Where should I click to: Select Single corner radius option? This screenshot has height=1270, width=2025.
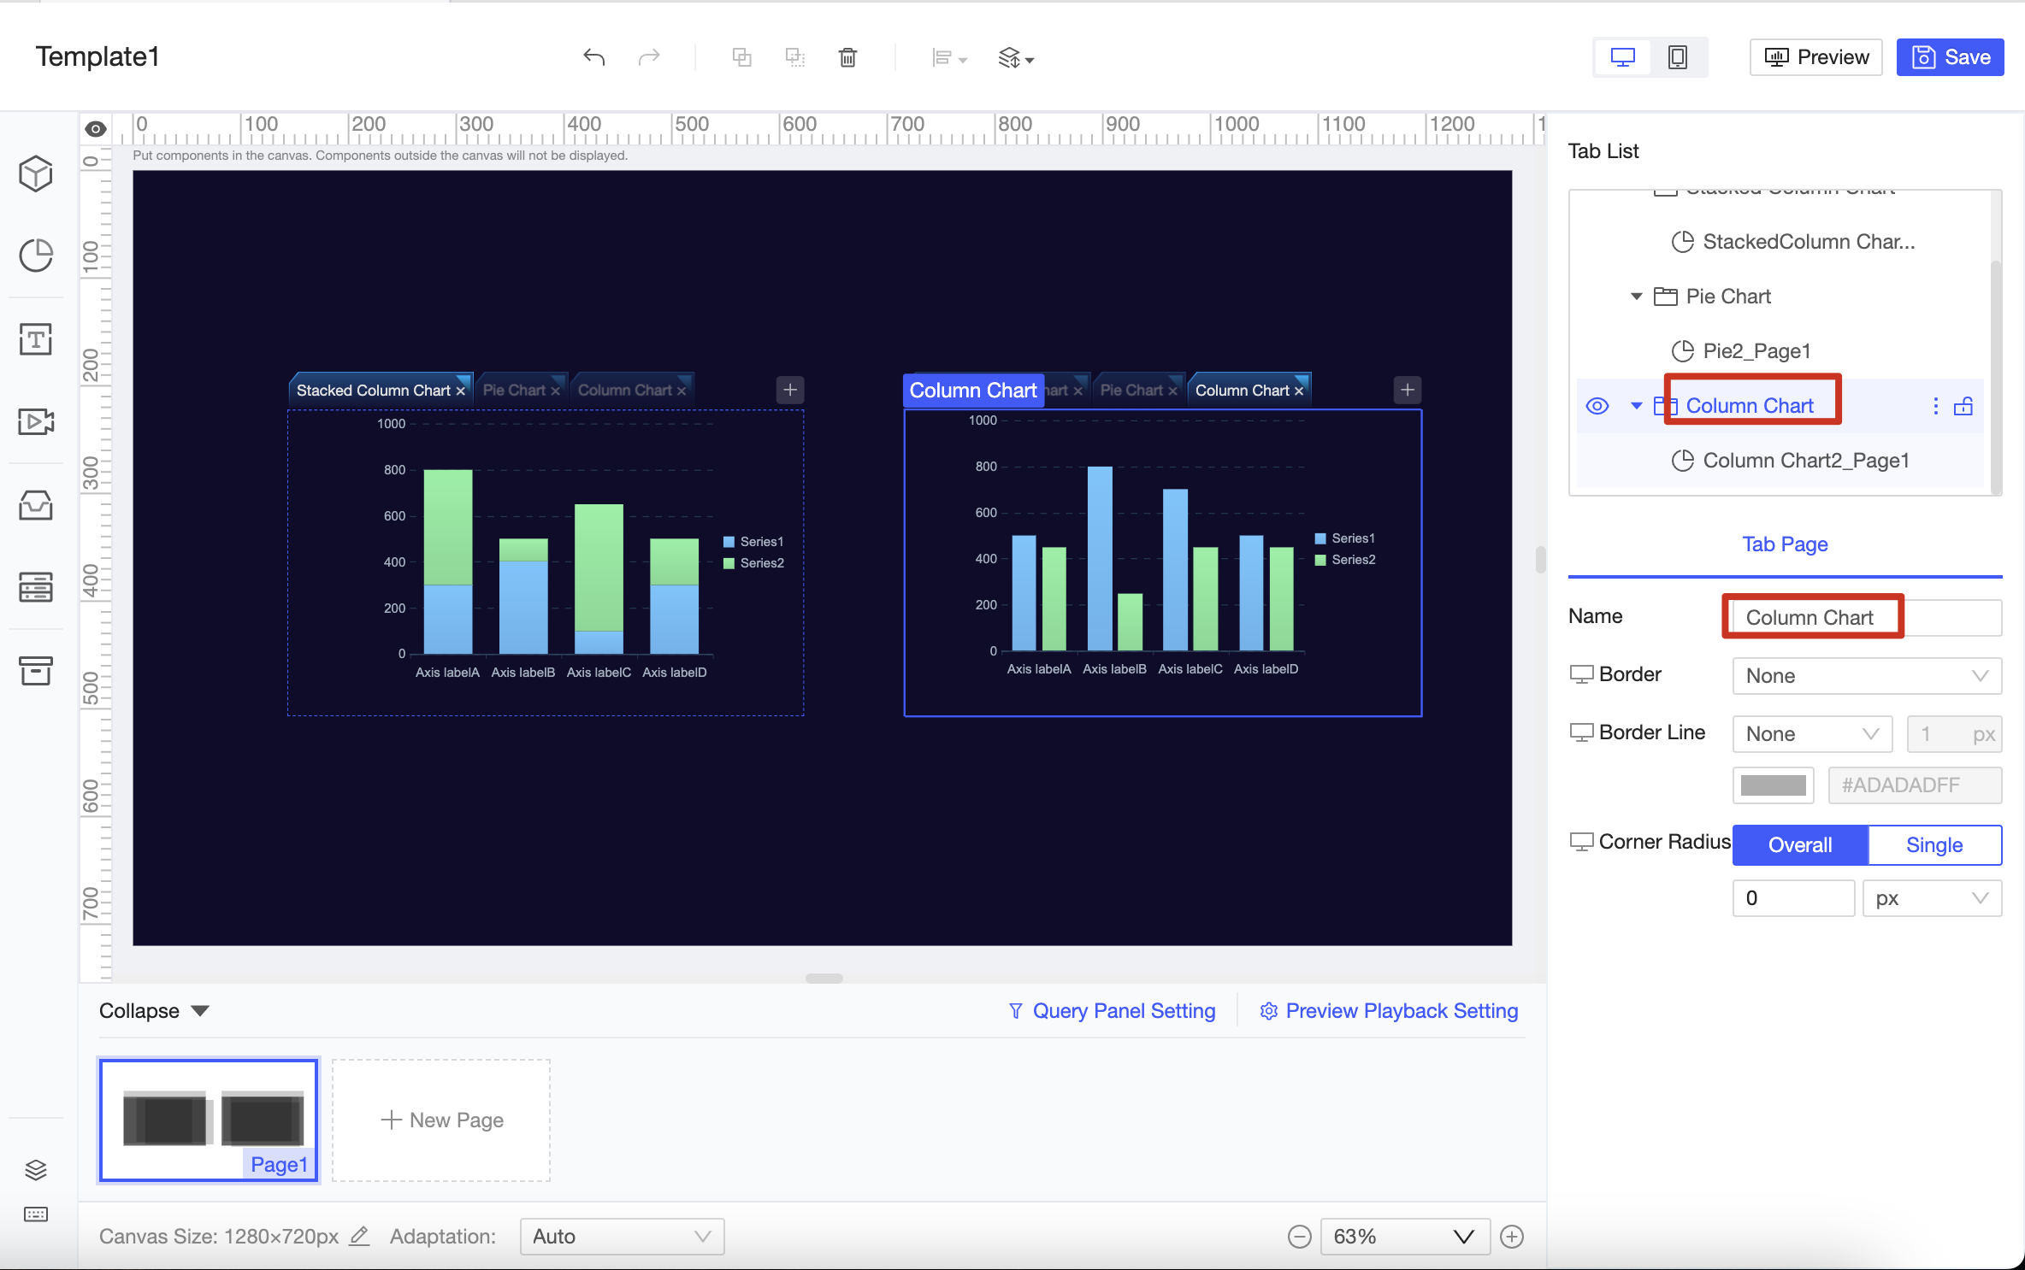coord(1933,845)
